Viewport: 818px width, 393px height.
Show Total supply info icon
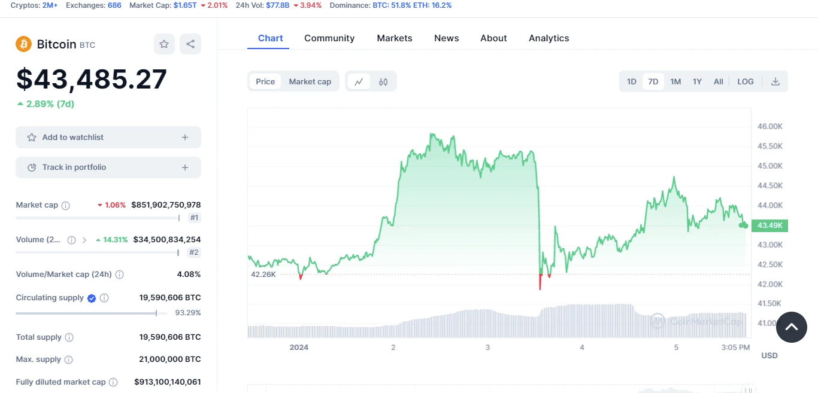(x=69, y=337)
